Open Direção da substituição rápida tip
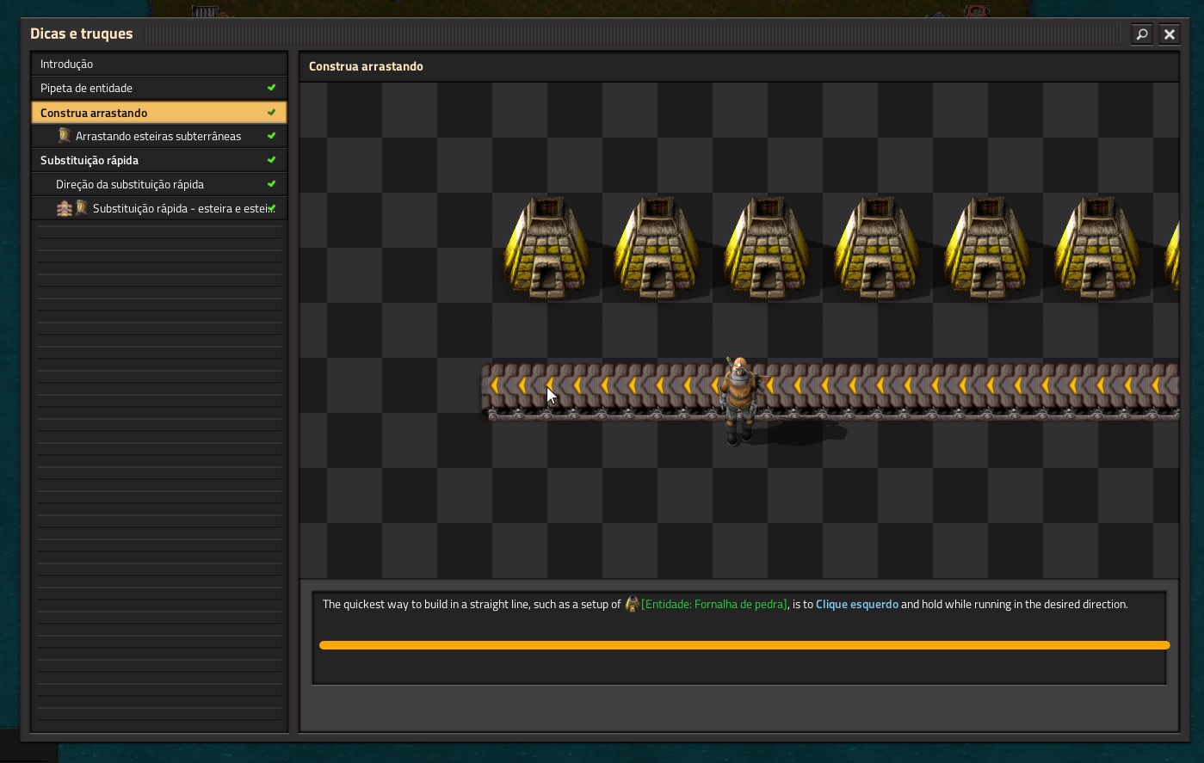Screen dimensions: 1204x763 point(158,184)
